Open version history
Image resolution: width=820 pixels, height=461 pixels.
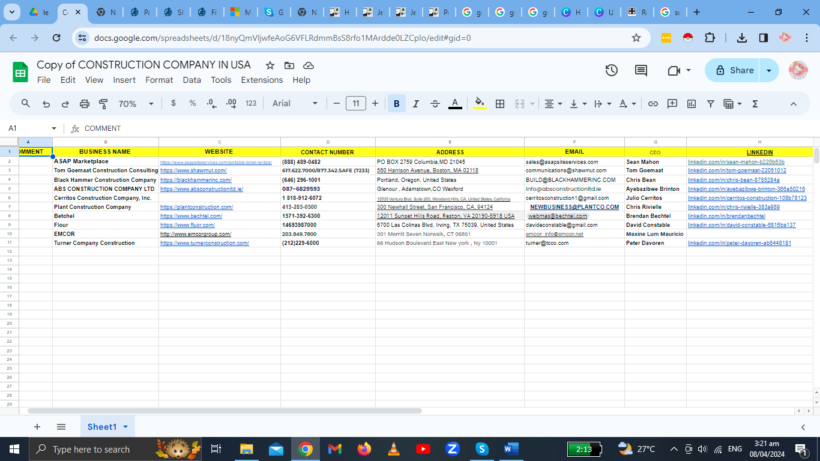[x=611, y=70]
